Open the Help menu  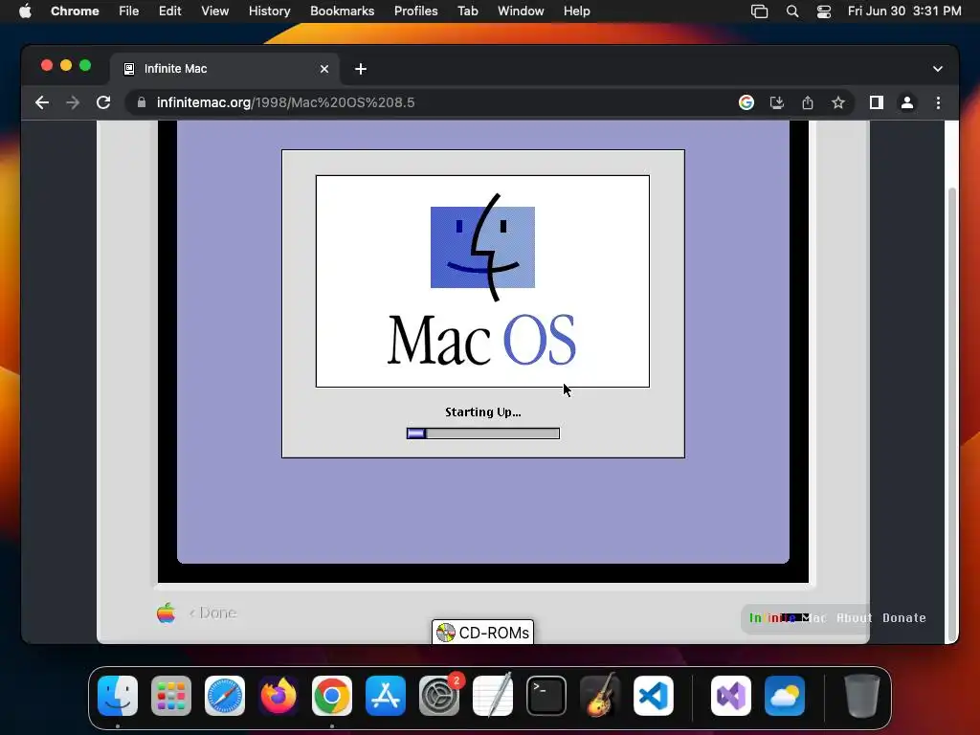point(576,11)
